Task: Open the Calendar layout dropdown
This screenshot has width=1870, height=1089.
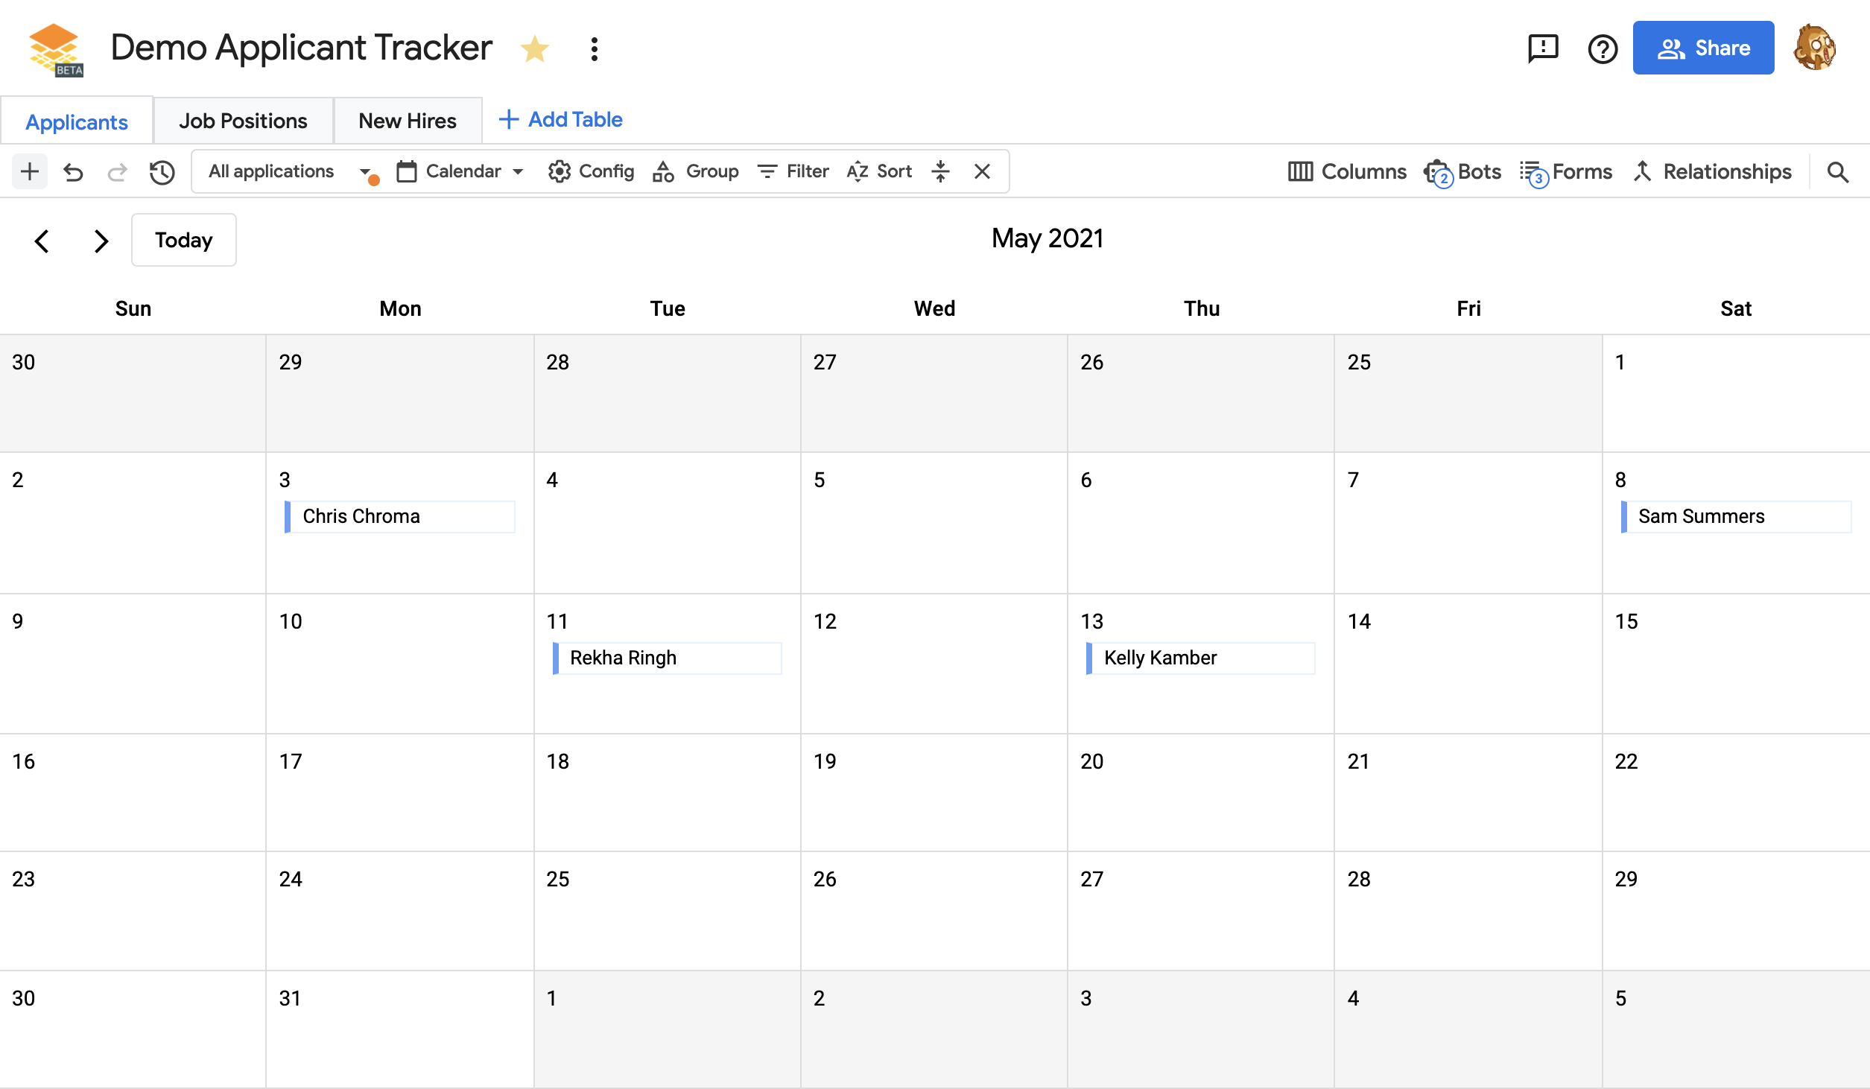Action: coord(460,171)
